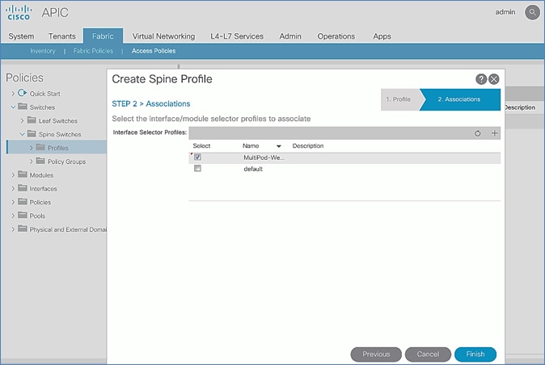Click the Spine Switches folder icon
The height and width of the screenshot is (365, 545).
(32, 133)
